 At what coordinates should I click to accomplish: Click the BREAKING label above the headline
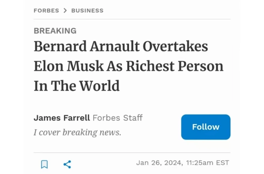click(55, 31)
